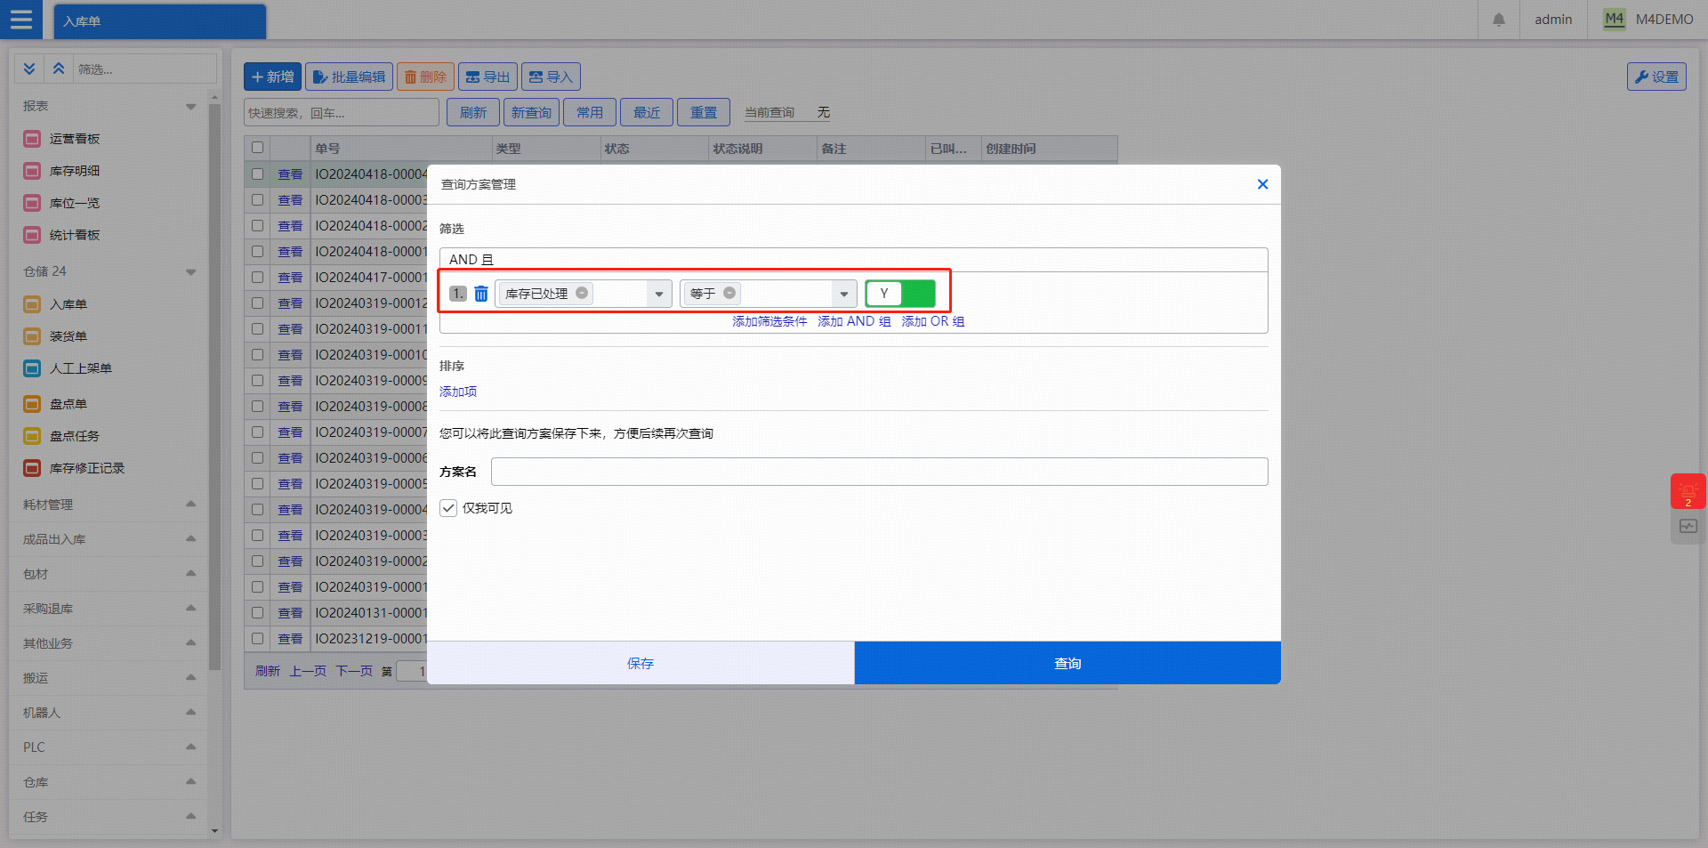Open 盘点单 sidebar icon
The width and height of the screenshot is (1708, 848).
tap(32, 404)
